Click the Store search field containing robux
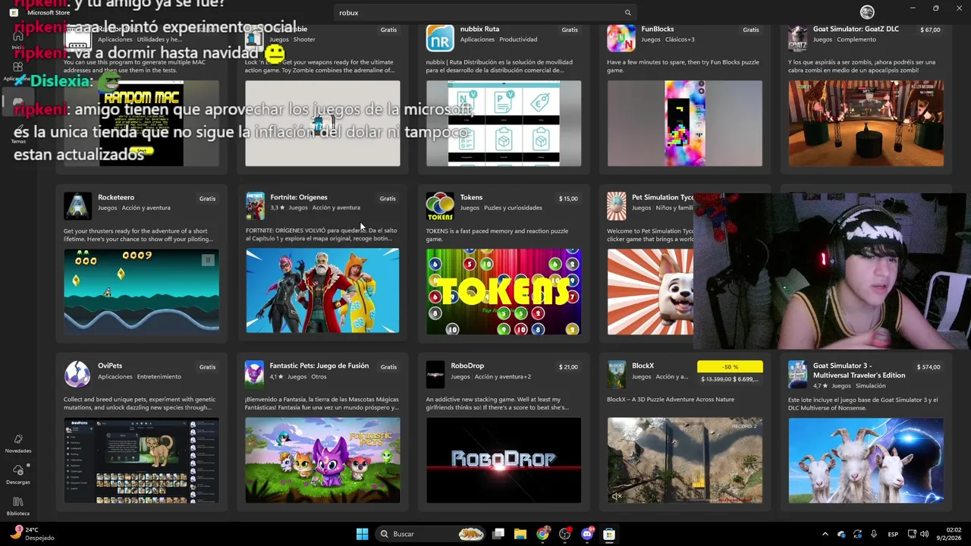Screen dimensions: 971x546 tap(485, 13)
